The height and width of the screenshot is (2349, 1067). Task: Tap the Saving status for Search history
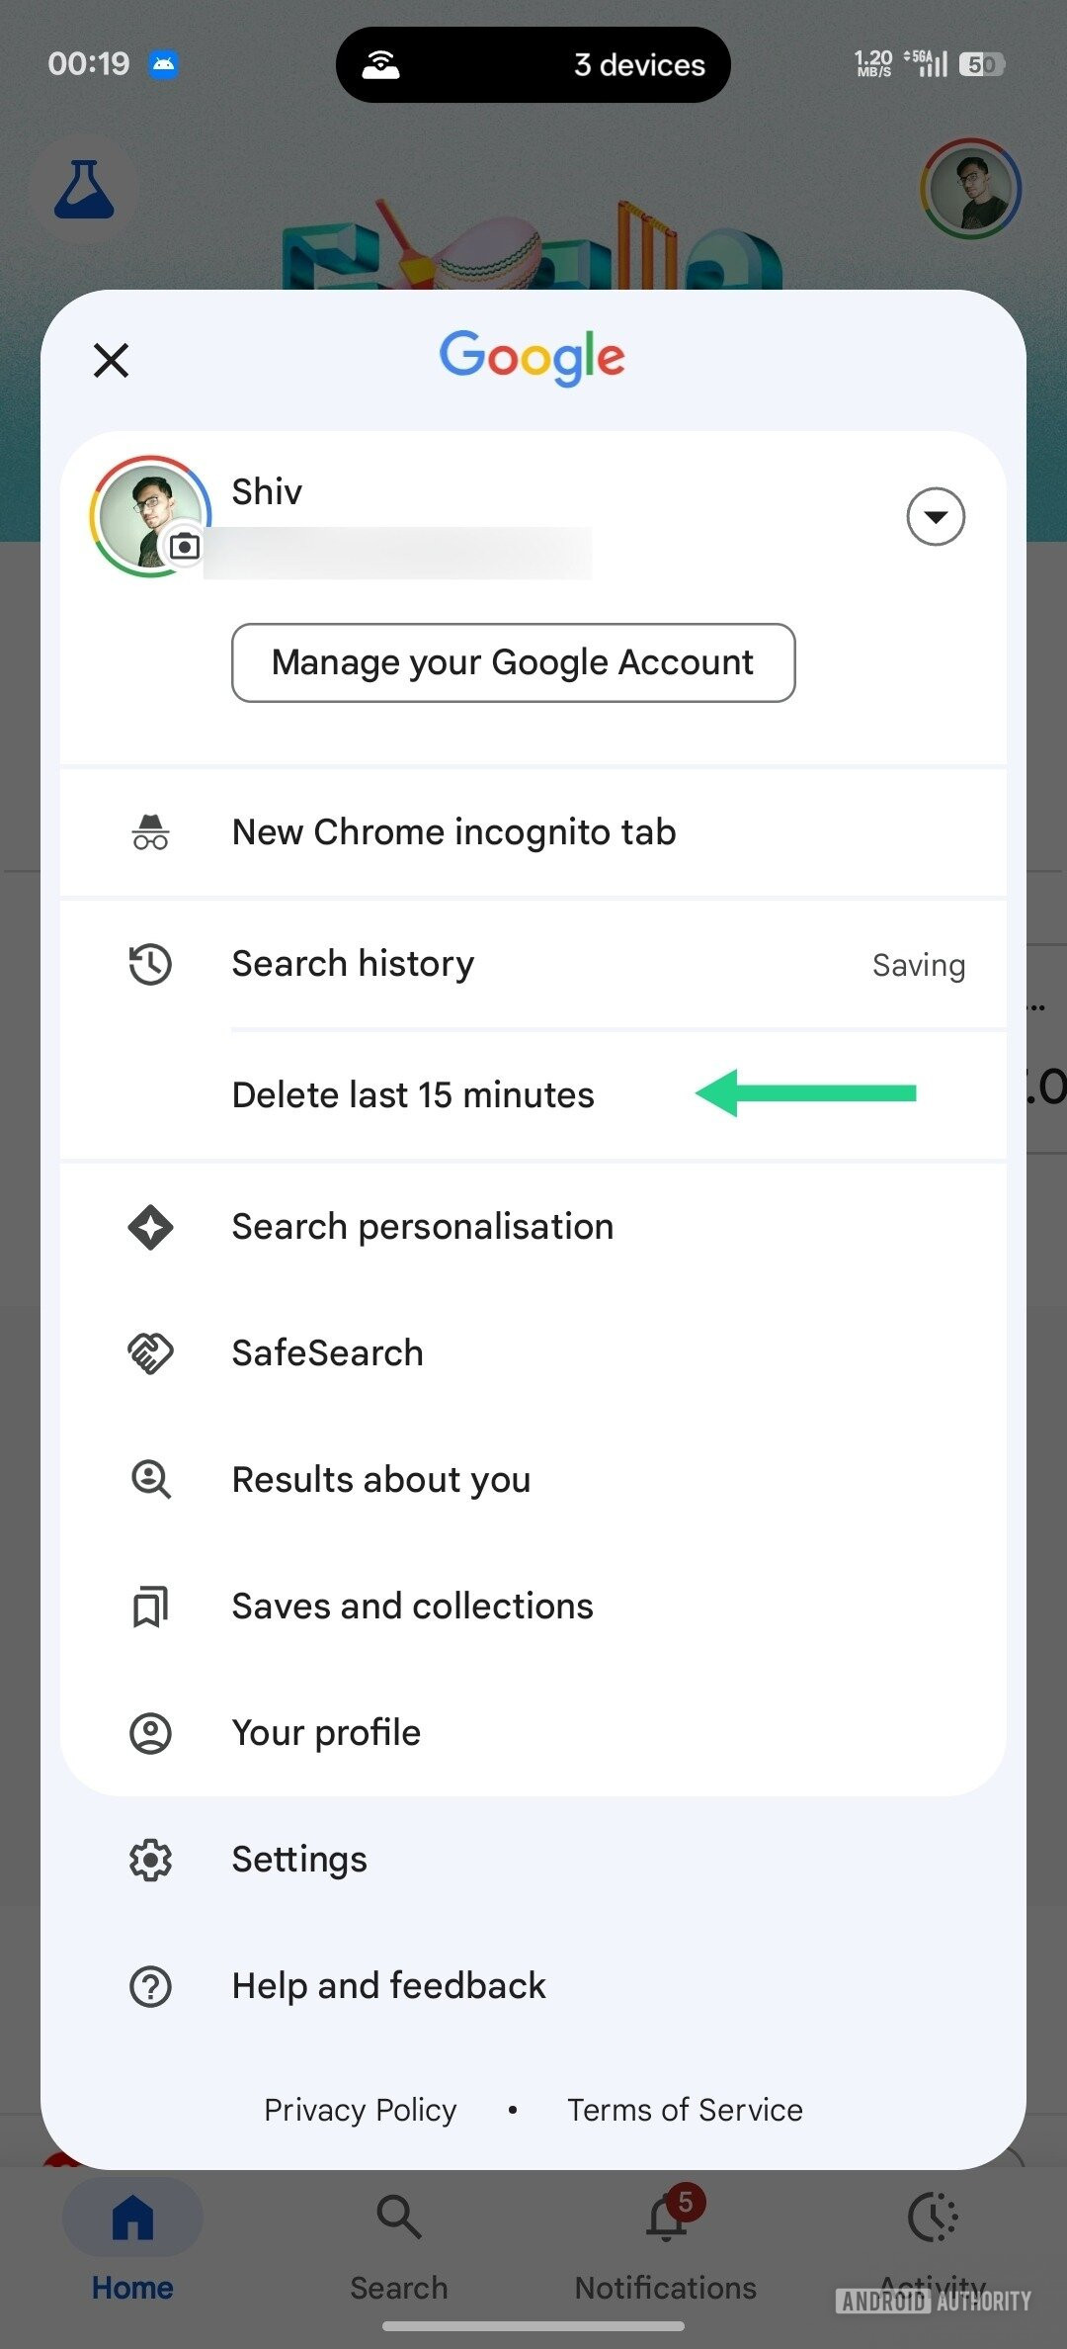coord(918,965)
